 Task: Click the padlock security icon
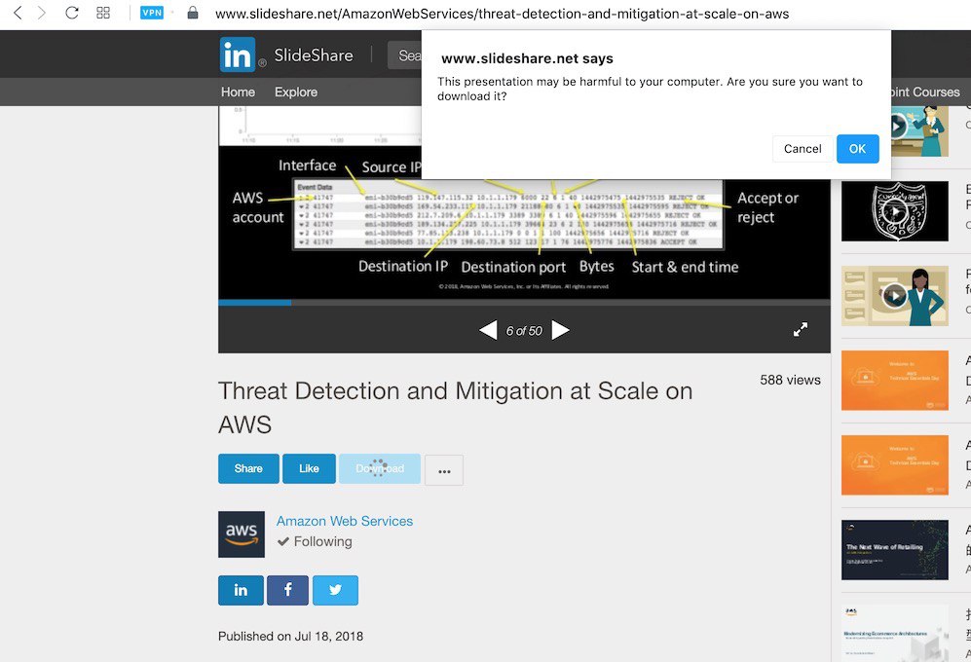[x=193, y=13]
